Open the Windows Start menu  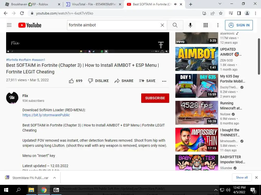point(6,190)
